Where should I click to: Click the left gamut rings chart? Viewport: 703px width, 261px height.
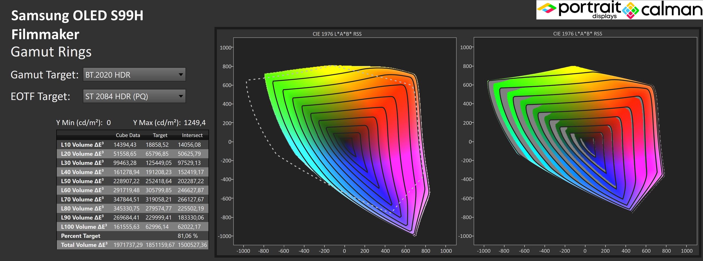coord(345,141)
